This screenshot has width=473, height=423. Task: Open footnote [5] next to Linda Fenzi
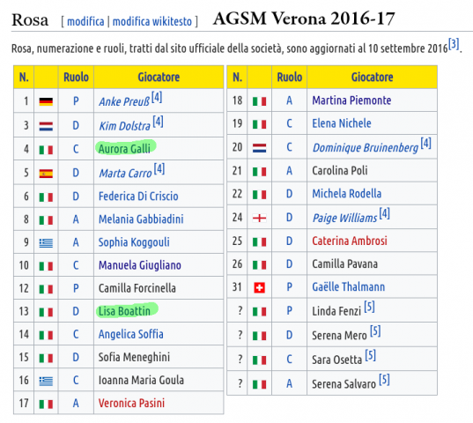click(369, 307)
